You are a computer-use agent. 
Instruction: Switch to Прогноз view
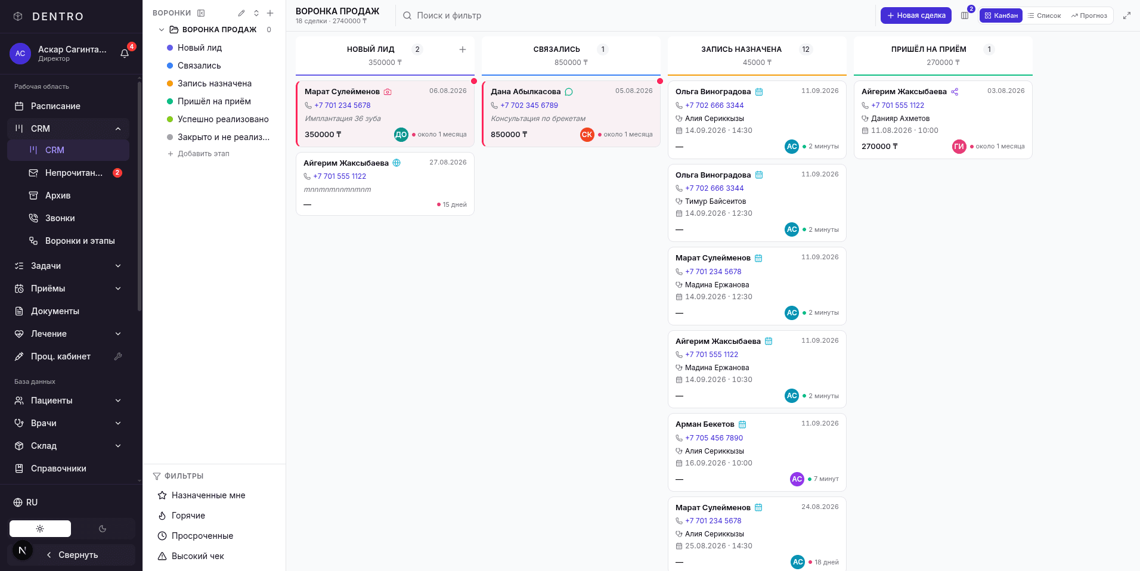click(x=1089, y=15)
